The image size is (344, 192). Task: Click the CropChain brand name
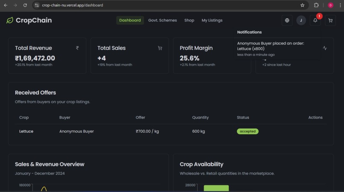point(34,20)
